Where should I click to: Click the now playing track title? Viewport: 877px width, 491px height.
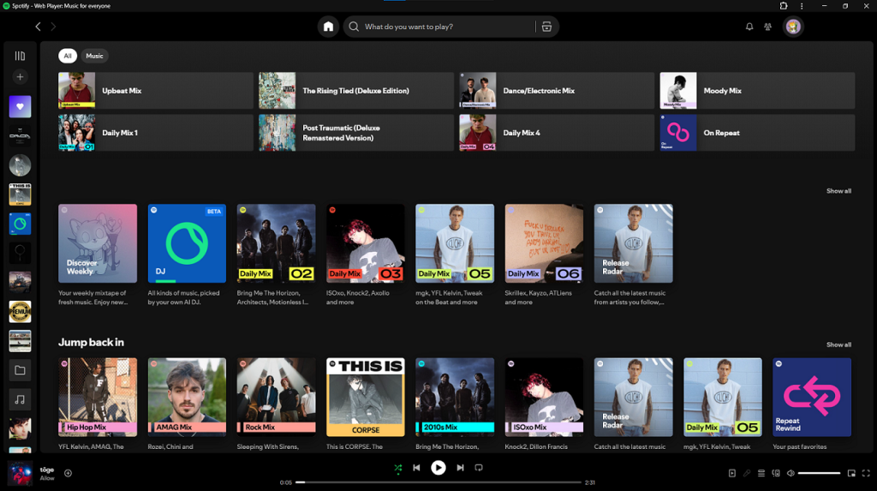(47, 470)
